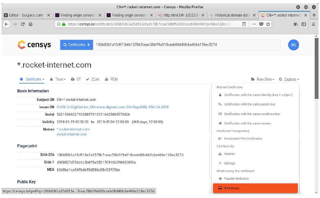Click the SHA-256 fingerprint value
This screenshot has width=320, height=198.
120,155
